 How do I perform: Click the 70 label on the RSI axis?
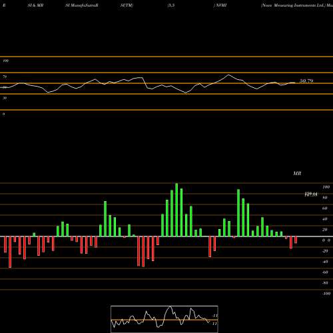[x=5, y=77]
